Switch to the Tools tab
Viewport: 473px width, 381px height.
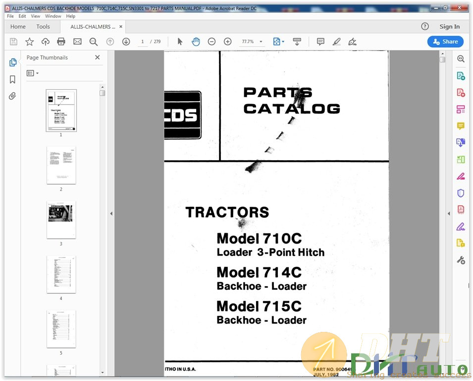coord(43,27)
